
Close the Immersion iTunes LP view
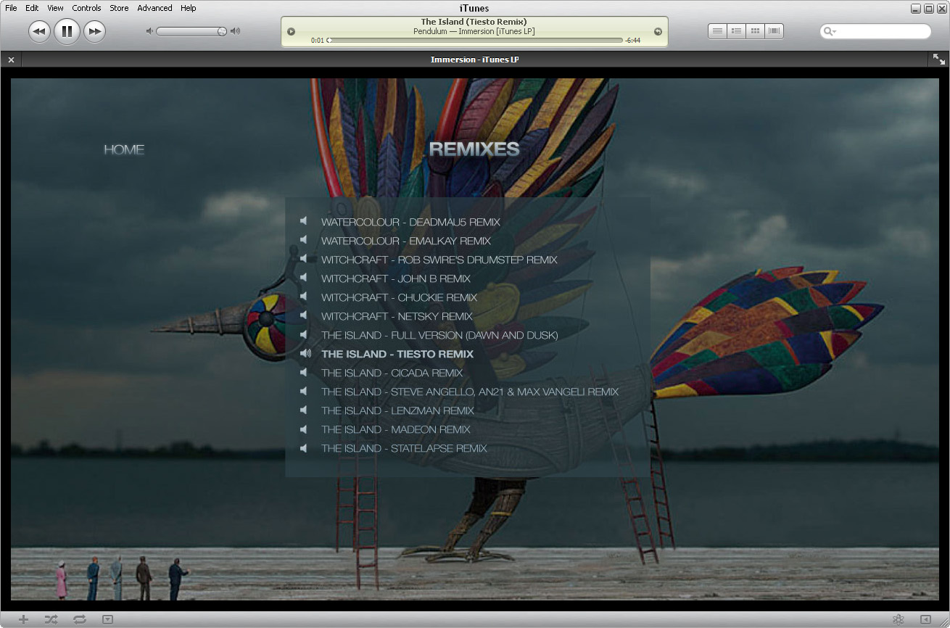click(x=11, y=59)
